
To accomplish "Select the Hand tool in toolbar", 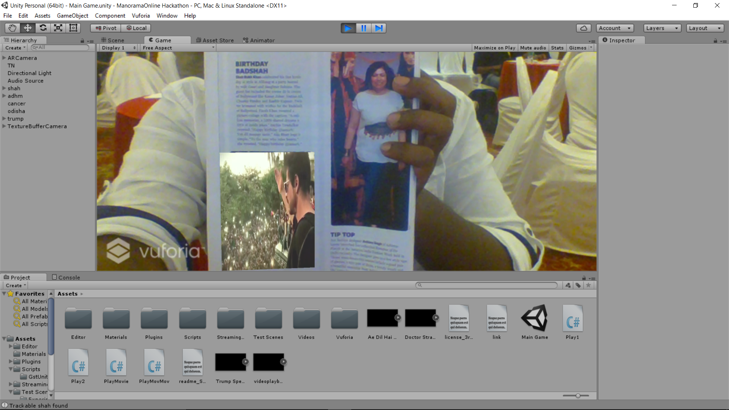I will tap(12, 28).
